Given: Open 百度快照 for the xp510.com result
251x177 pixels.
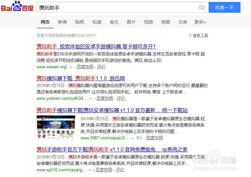Looking at the screenshot, I should click(104, 170).
